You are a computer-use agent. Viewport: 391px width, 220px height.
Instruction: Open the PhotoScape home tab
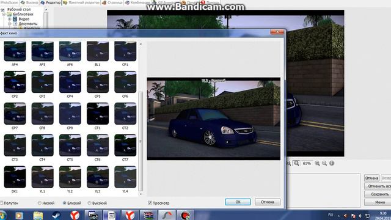pos(9,2)
